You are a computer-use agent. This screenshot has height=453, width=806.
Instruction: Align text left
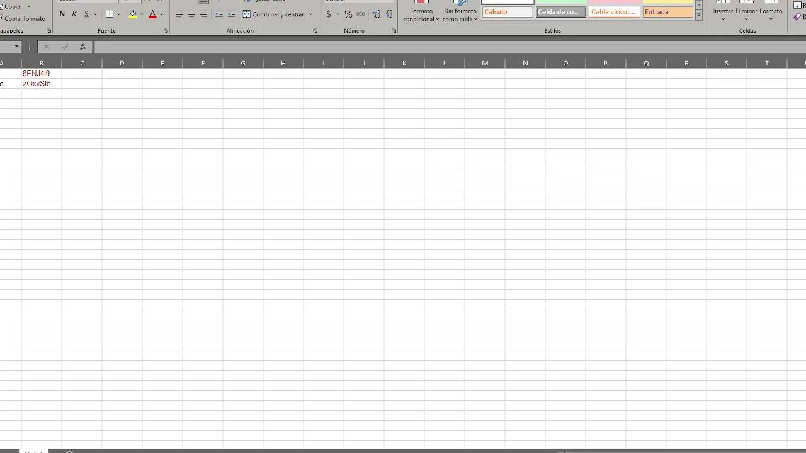(179, 14)
